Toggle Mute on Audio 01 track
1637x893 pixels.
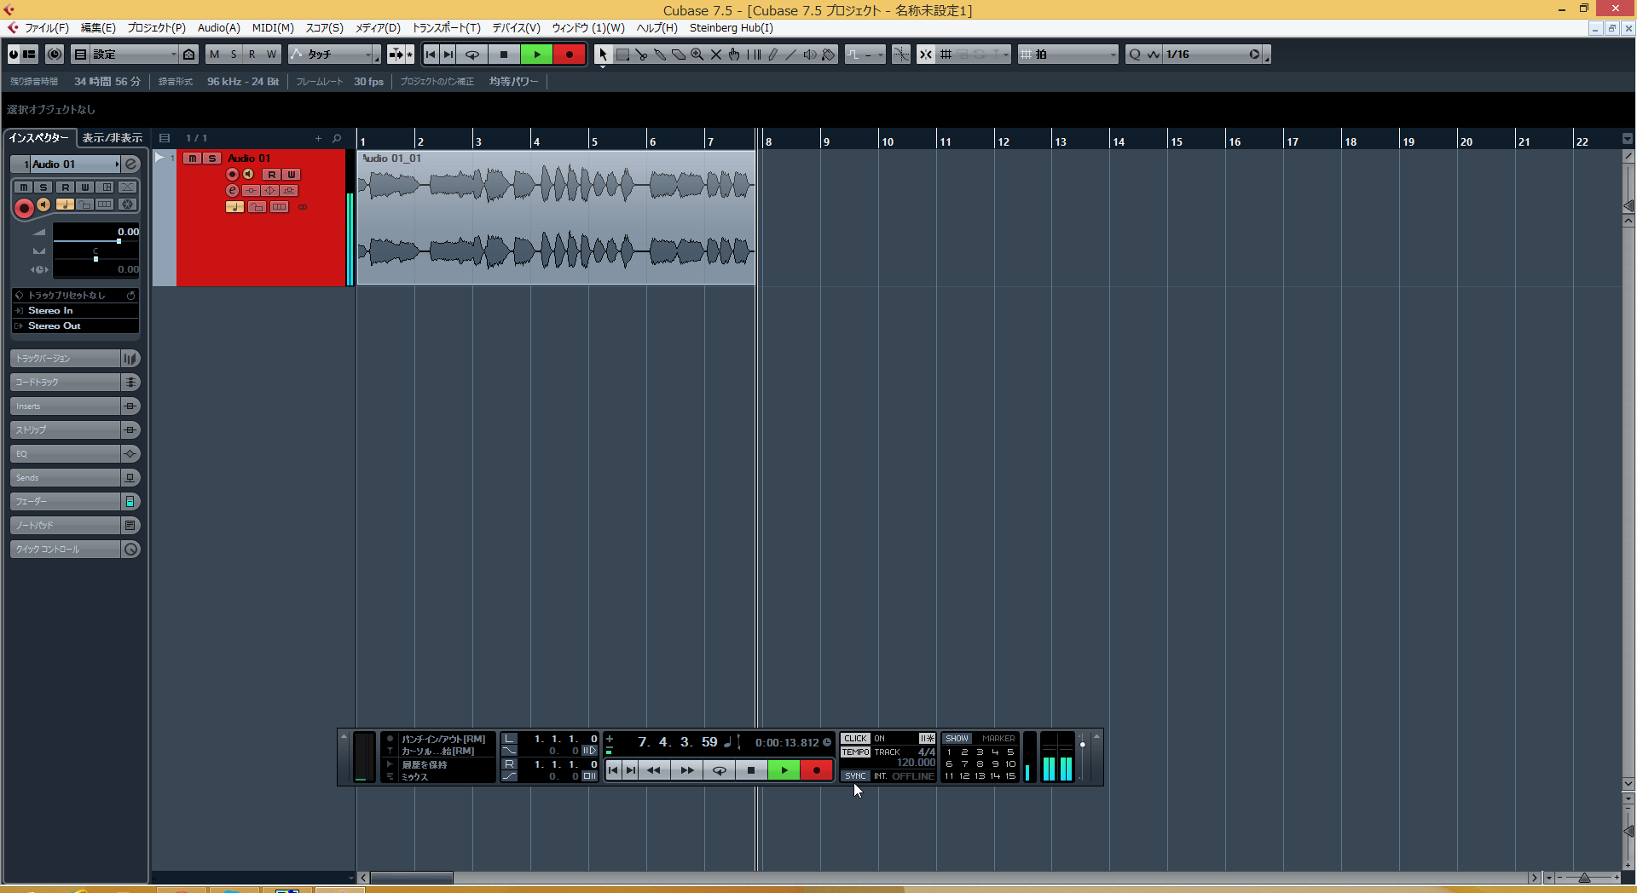click(x=193, y=158)
